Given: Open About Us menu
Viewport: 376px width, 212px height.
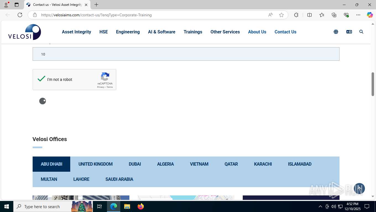Looking at the screenshot, I should coord(257,32).
